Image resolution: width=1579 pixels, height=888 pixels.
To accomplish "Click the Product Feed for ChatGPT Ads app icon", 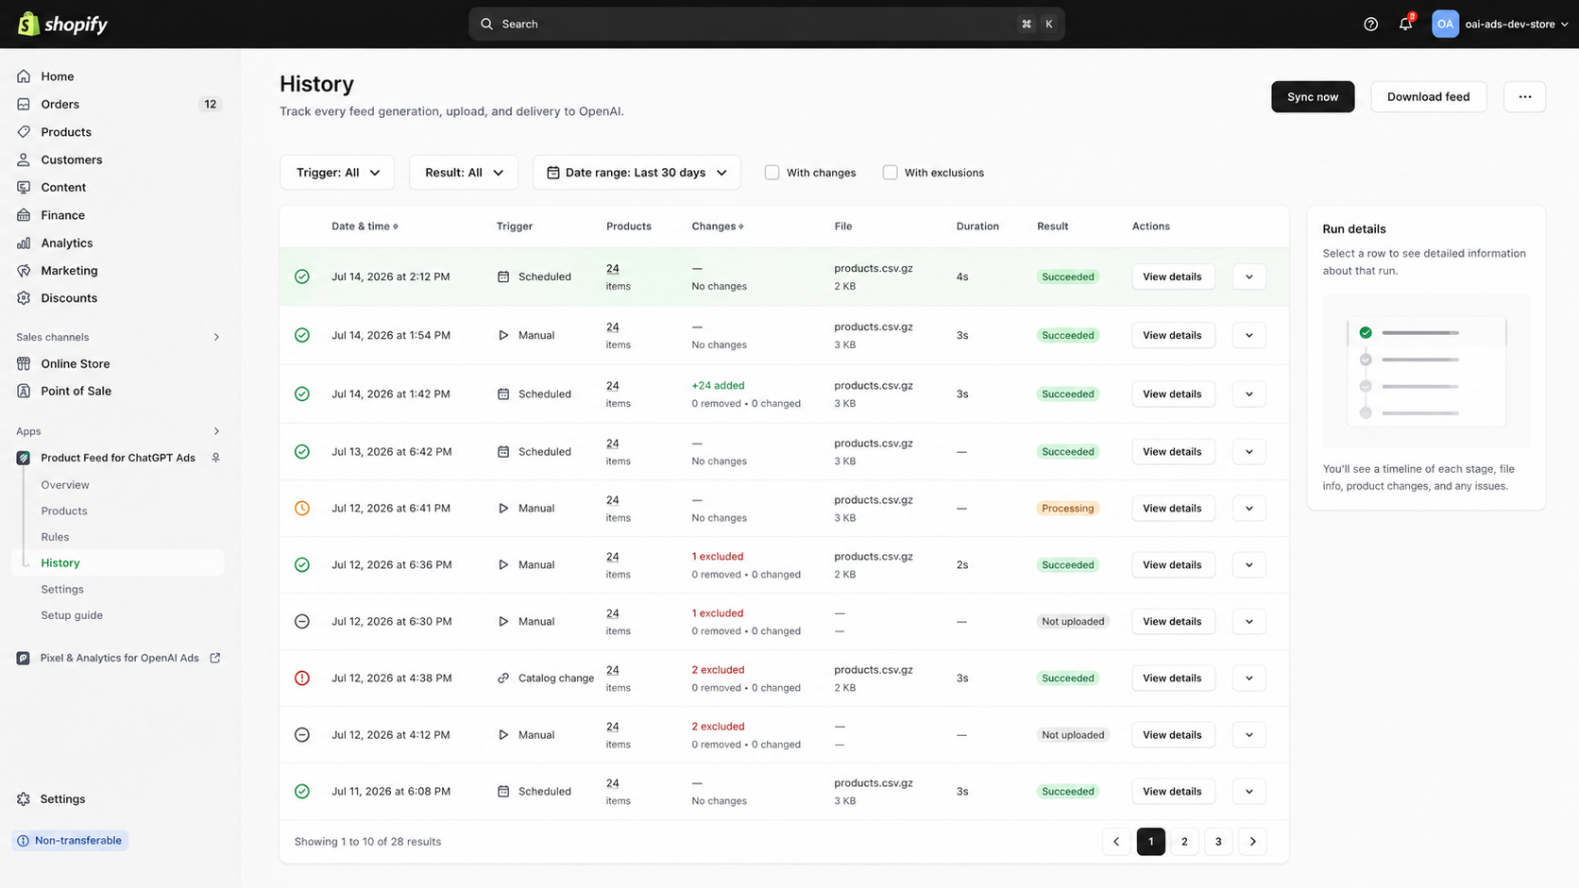I will tap(24, 458).
